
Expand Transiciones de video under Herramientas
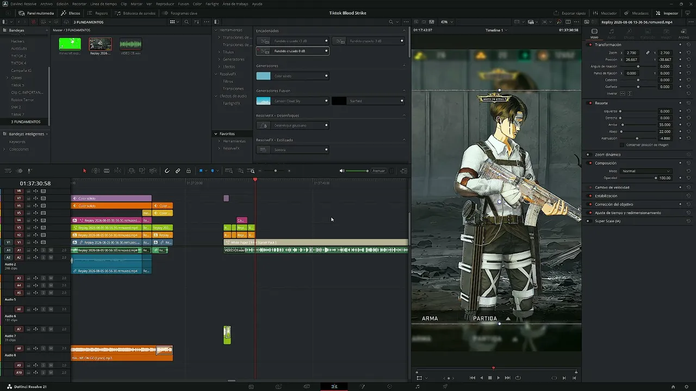coord(219,37)
